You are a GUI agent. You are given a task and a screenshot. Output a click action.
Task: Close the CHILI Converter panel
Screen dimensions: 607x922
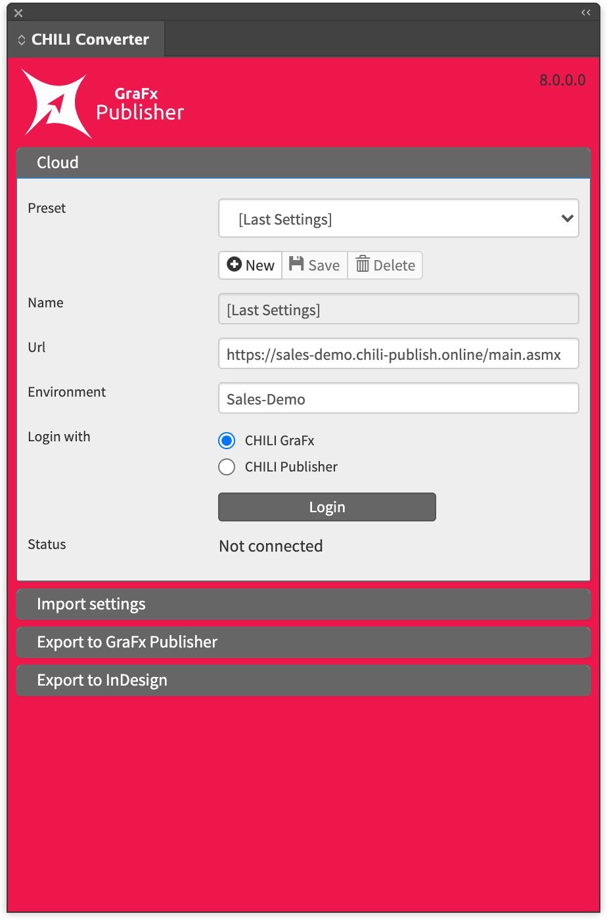click(18, 12)
